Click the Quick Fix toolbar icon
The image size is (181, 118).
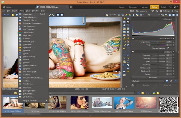[111, 15]
